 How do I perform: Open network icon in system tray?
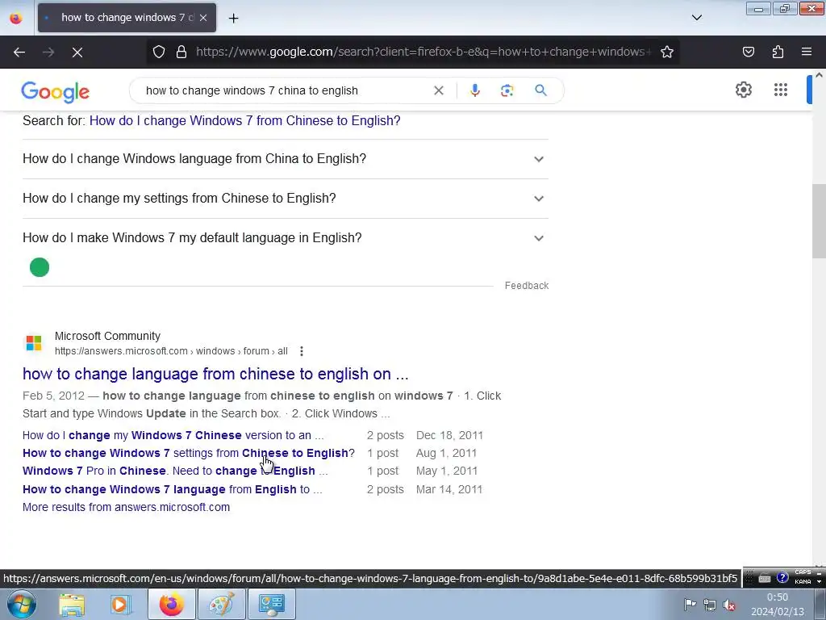coord(710,605)
